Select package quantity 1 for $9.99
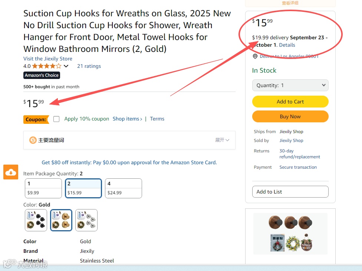The height and width of the screenshot is (271, 362). point(43,188)
